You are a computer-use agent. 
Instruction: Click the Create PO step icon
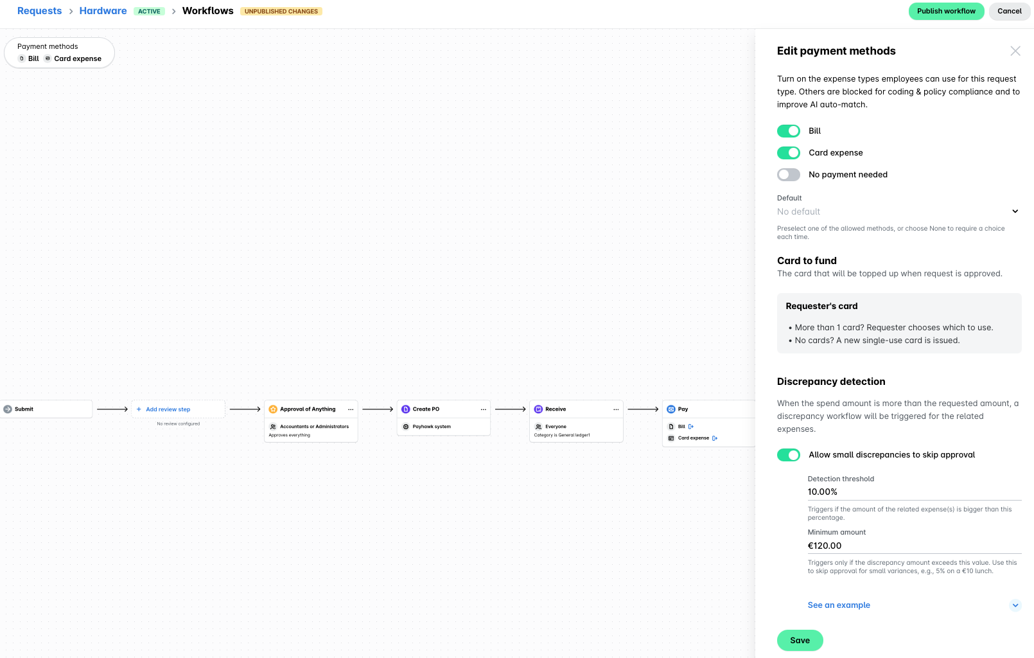[405, 409]
